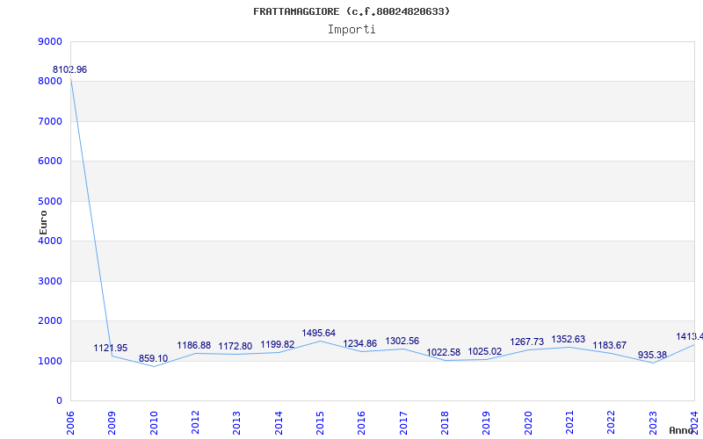The image size is (703, 439).
Task: Click the x-axis year 2019
Action: [x=487, y=423]
